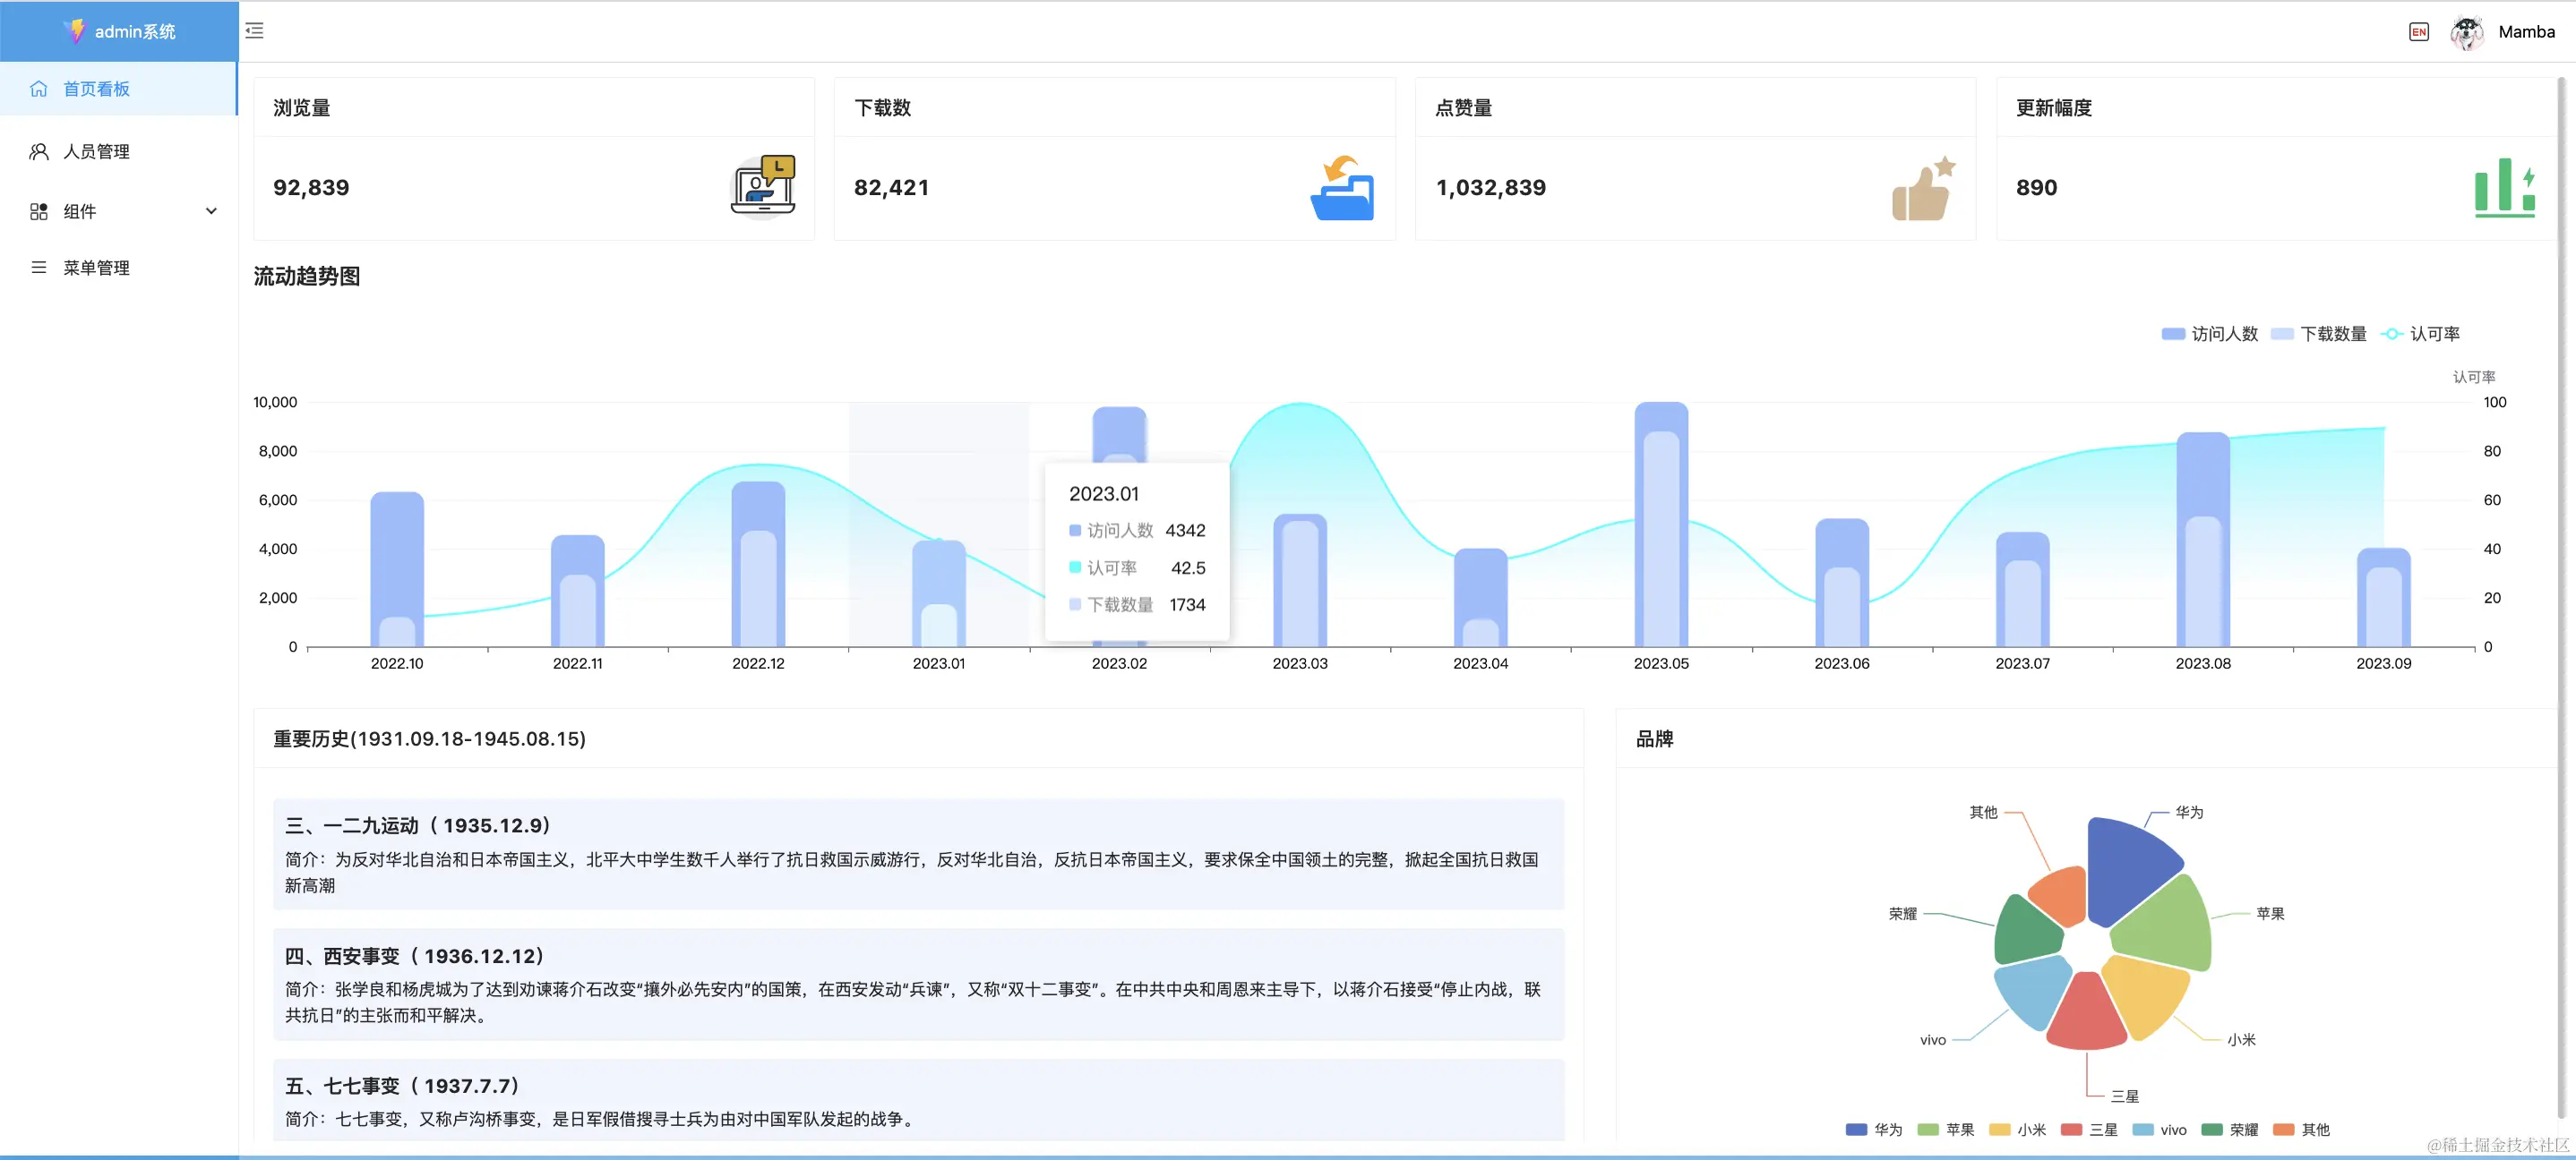Click the 下载数 folder download icon
Viewport: 2576px width, 1160px height.
point(1343,186)
